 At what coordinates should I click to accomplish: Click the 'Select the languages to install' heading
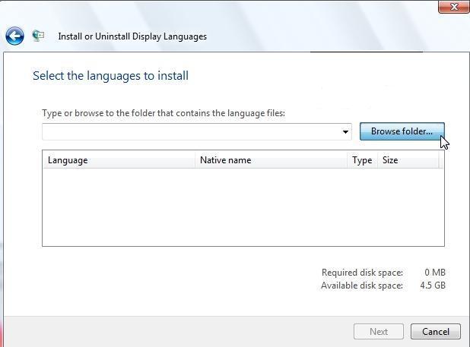[x=110, y=76]
